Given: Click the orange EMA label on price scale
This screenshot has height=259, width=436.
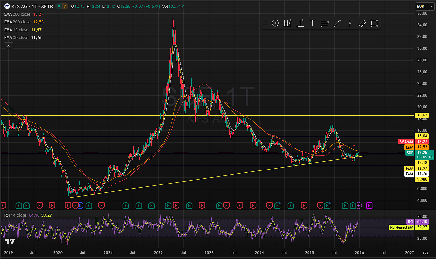Looking at the screenshot, I should pos(410,147).
